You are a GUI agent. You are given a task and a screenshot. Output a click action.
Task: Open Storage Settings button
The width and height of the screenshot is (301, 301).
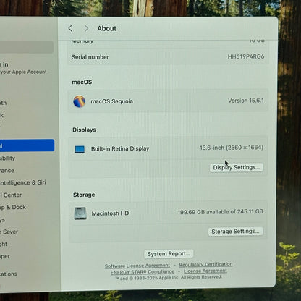[235, 232]
